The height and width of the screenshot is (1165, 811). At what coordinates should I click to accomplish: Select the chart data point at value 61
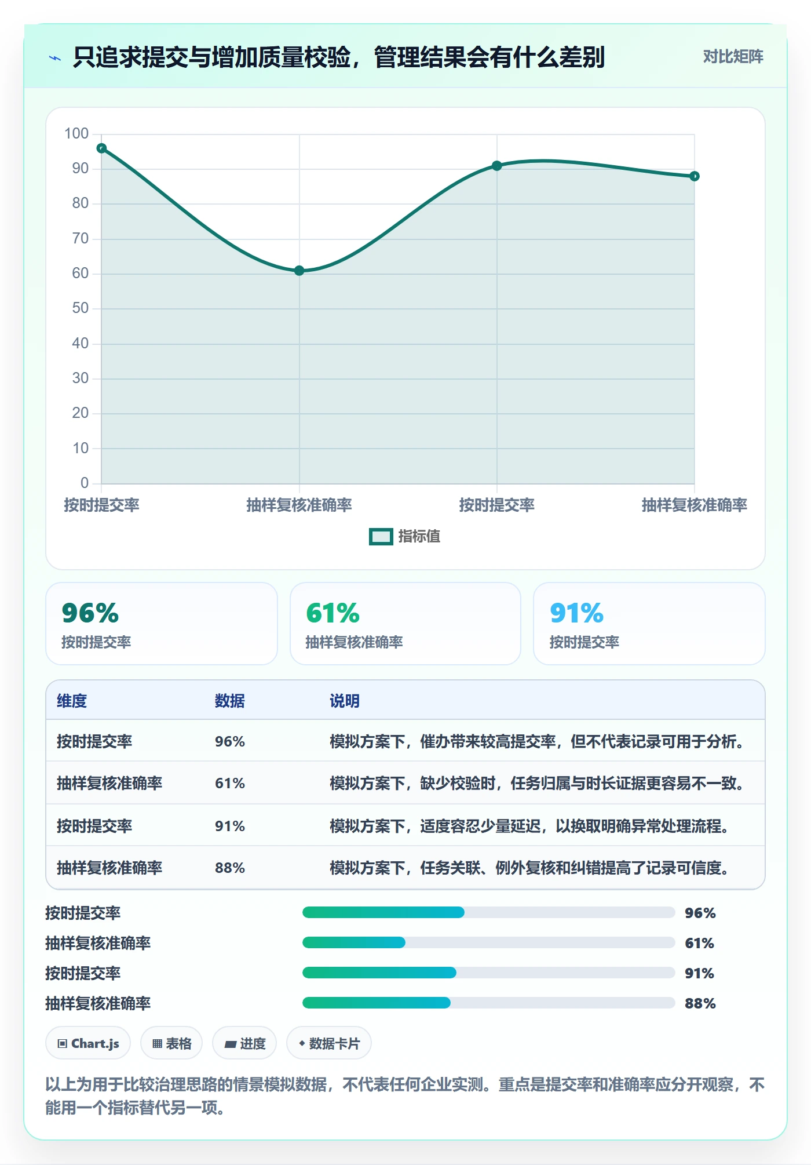[x=299, y=271]
